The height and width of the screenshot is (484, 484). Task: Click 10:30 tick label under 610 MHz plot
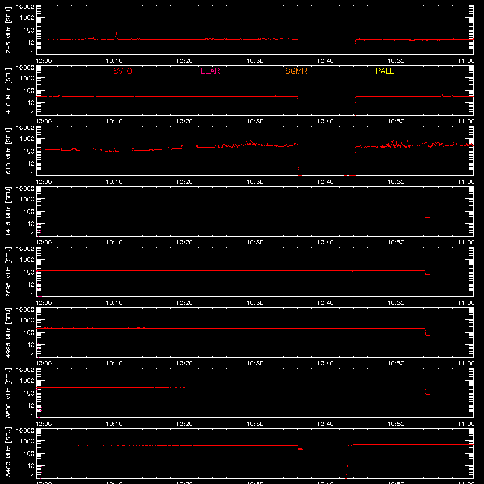(x=255, y=182)
